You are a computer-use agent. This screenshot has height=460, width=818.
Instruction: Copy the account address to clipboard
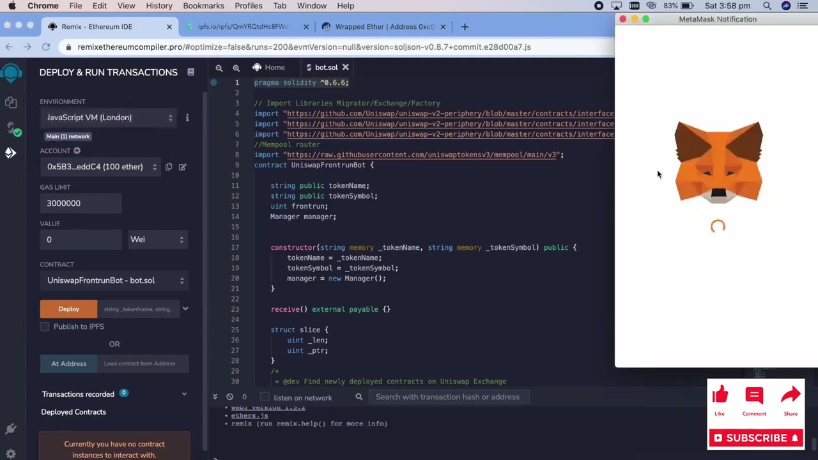click(x=169, y=167)
